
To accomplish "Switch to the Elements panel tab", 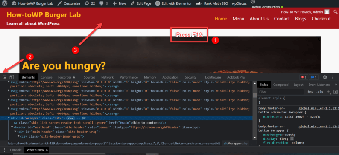I will [x=28, y=77].
